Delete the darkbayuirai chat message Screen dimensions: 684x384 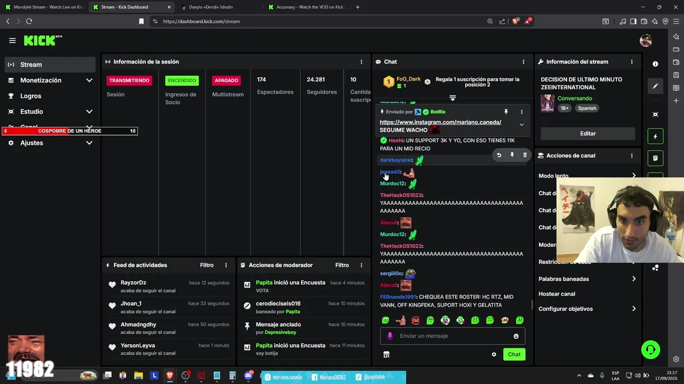click(525, 155)
